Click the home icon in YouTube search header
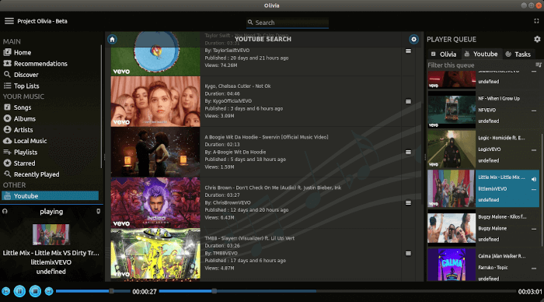Image resolution: width=544 pixels, height=302 pixels. coord(112,39)
